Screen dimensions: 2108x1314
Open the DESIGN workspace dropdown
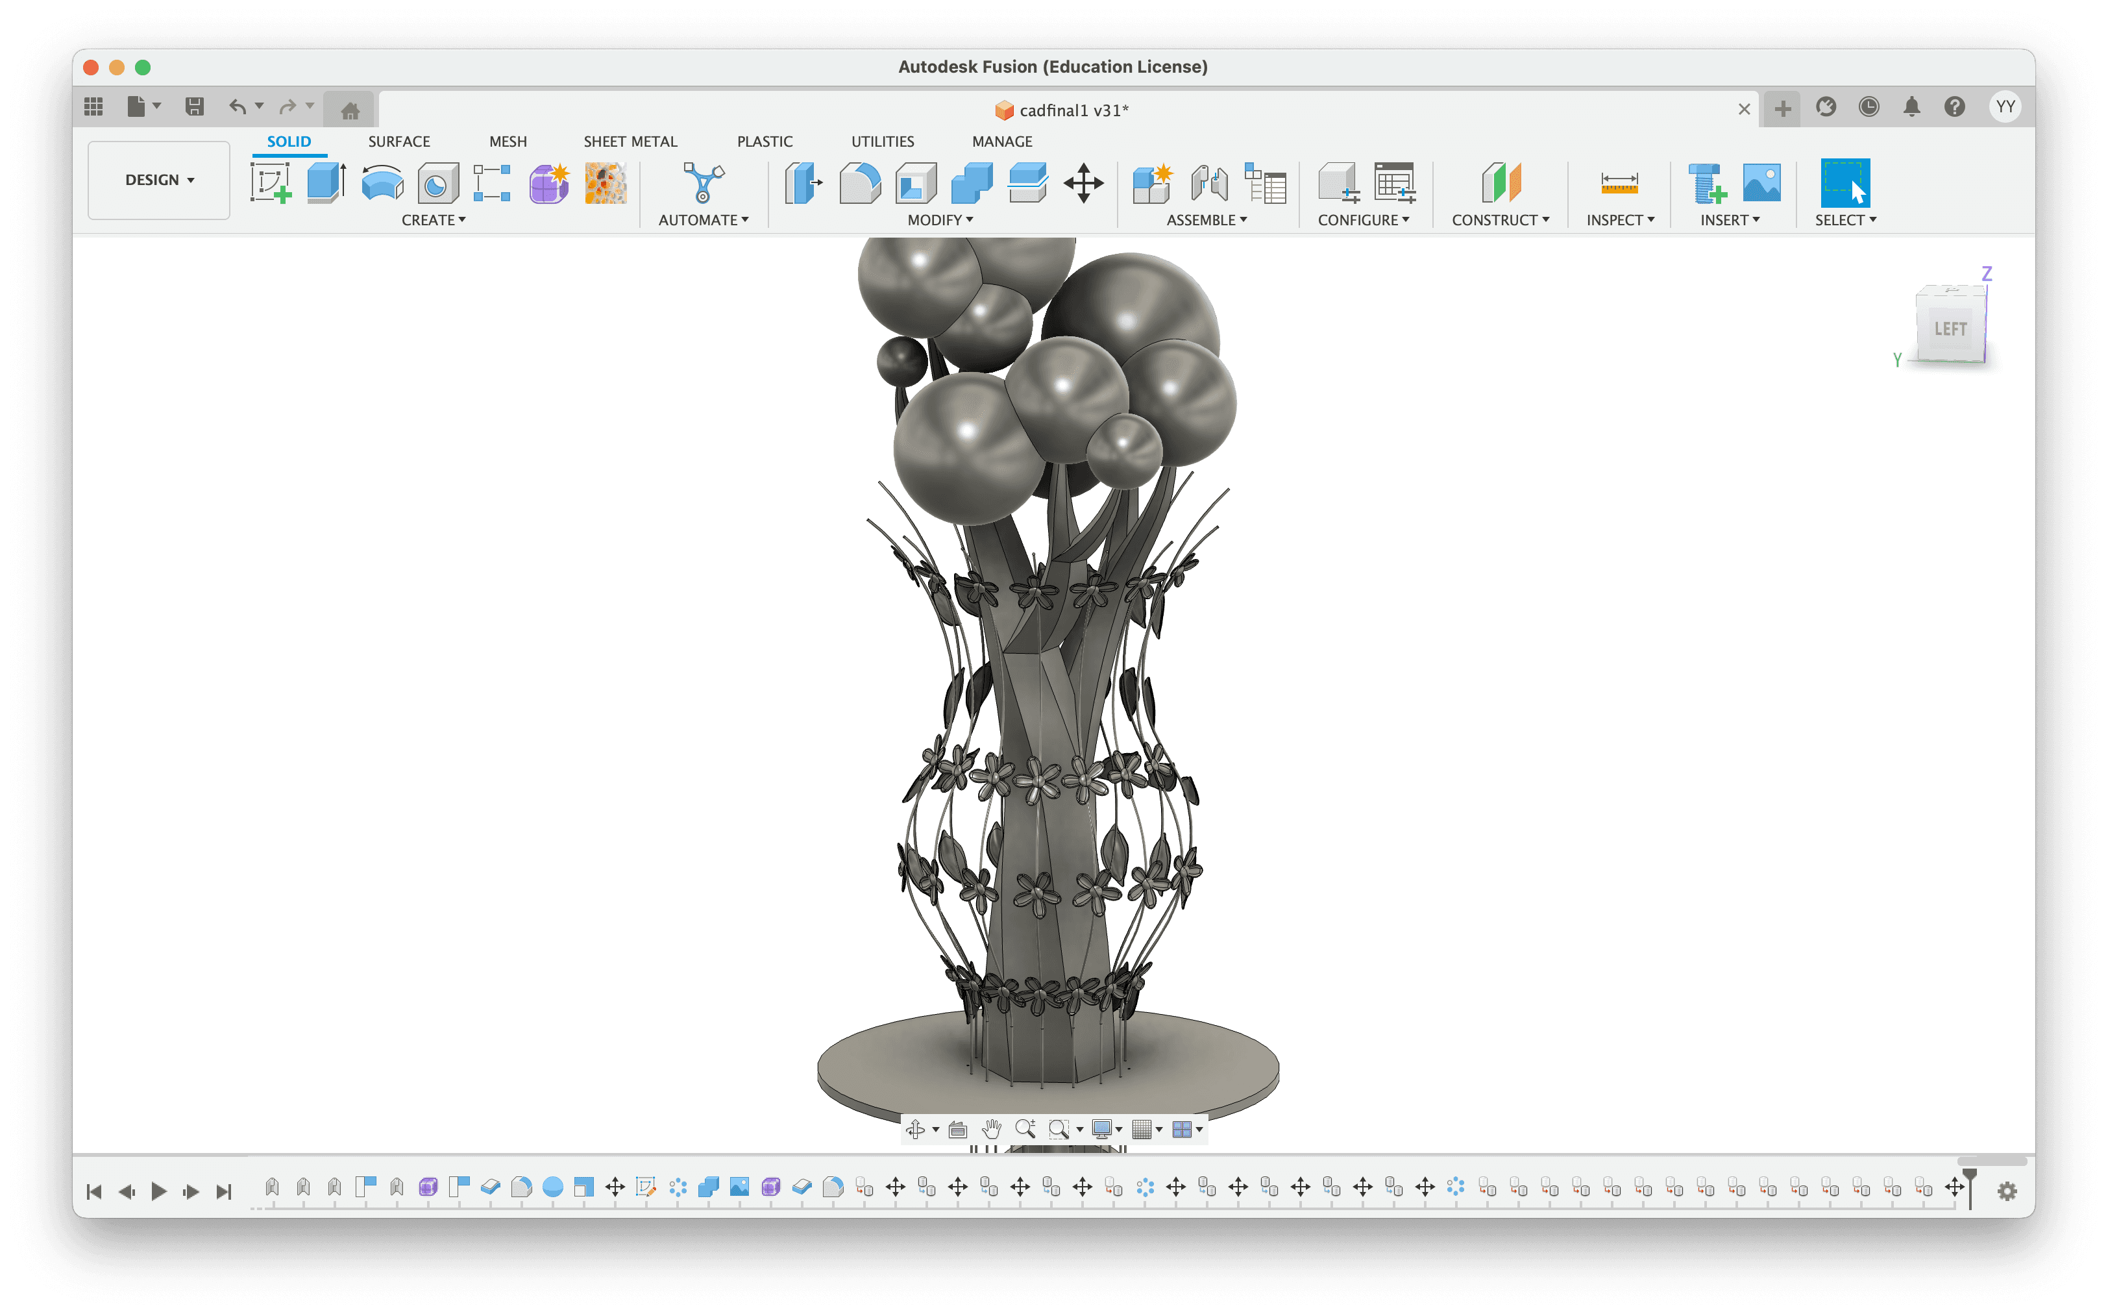coord(159,180)
